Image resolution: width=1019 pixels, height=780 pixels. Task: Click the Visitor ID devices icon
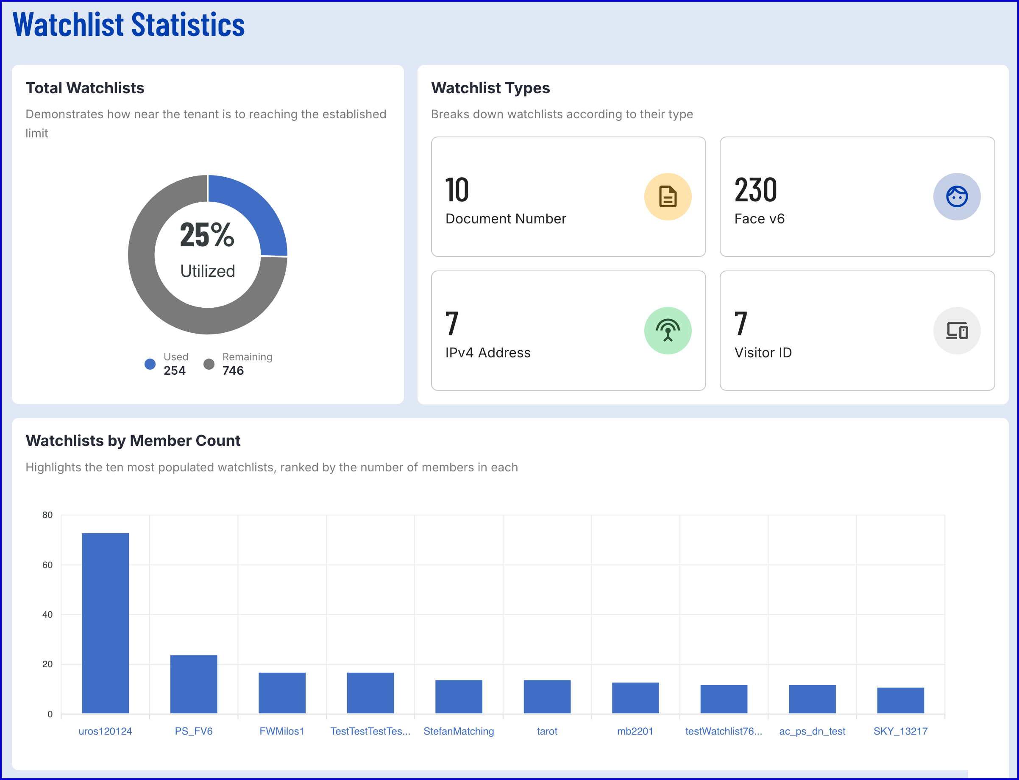click(x=956, y=331)
